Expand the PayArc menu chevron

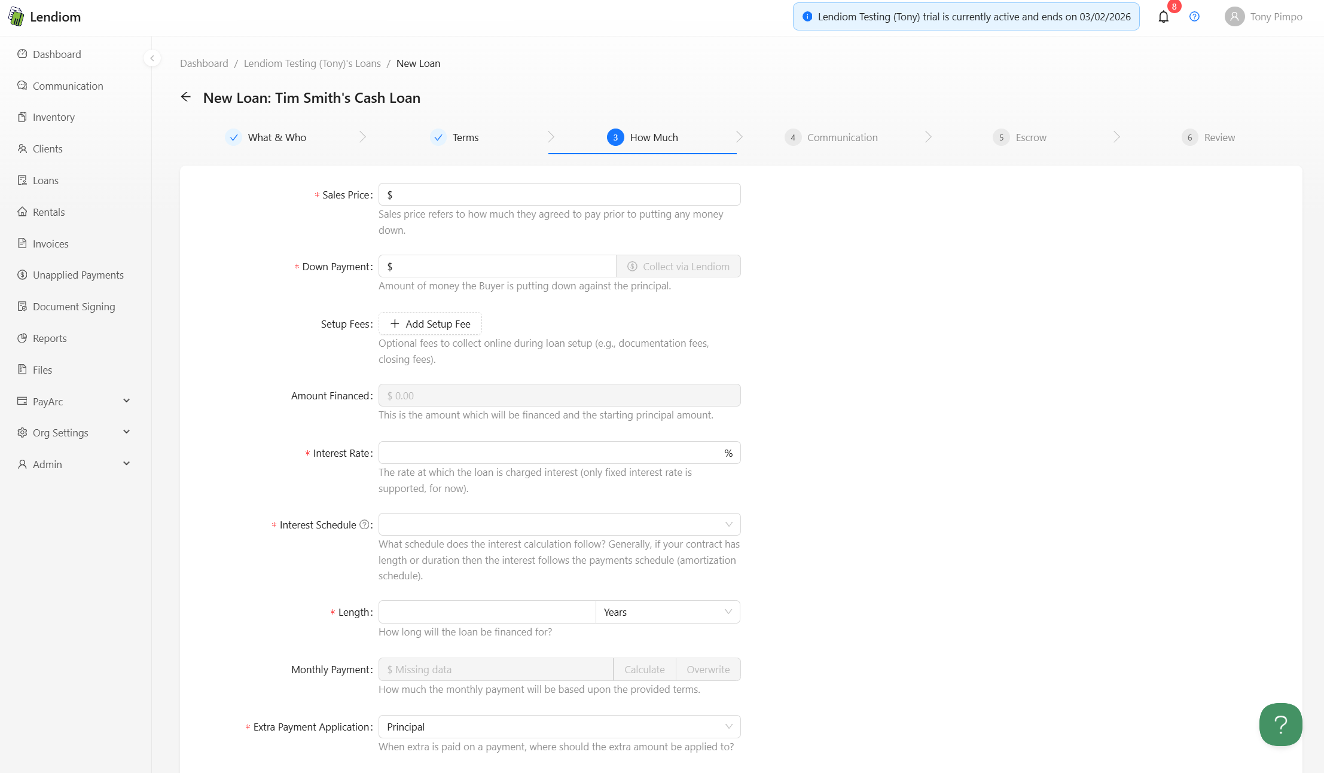tap(126, 401)
